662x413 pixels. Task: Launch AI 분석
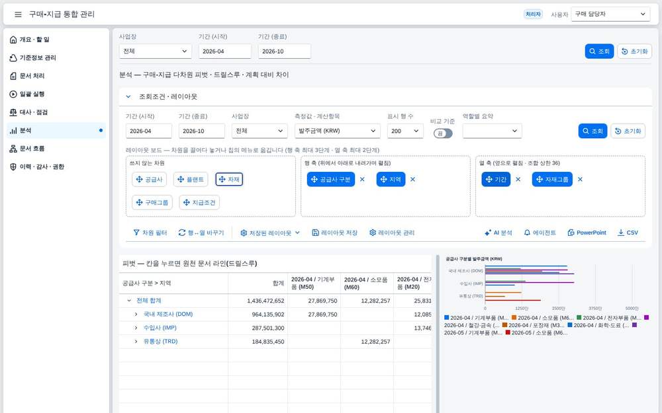[498, 233]
